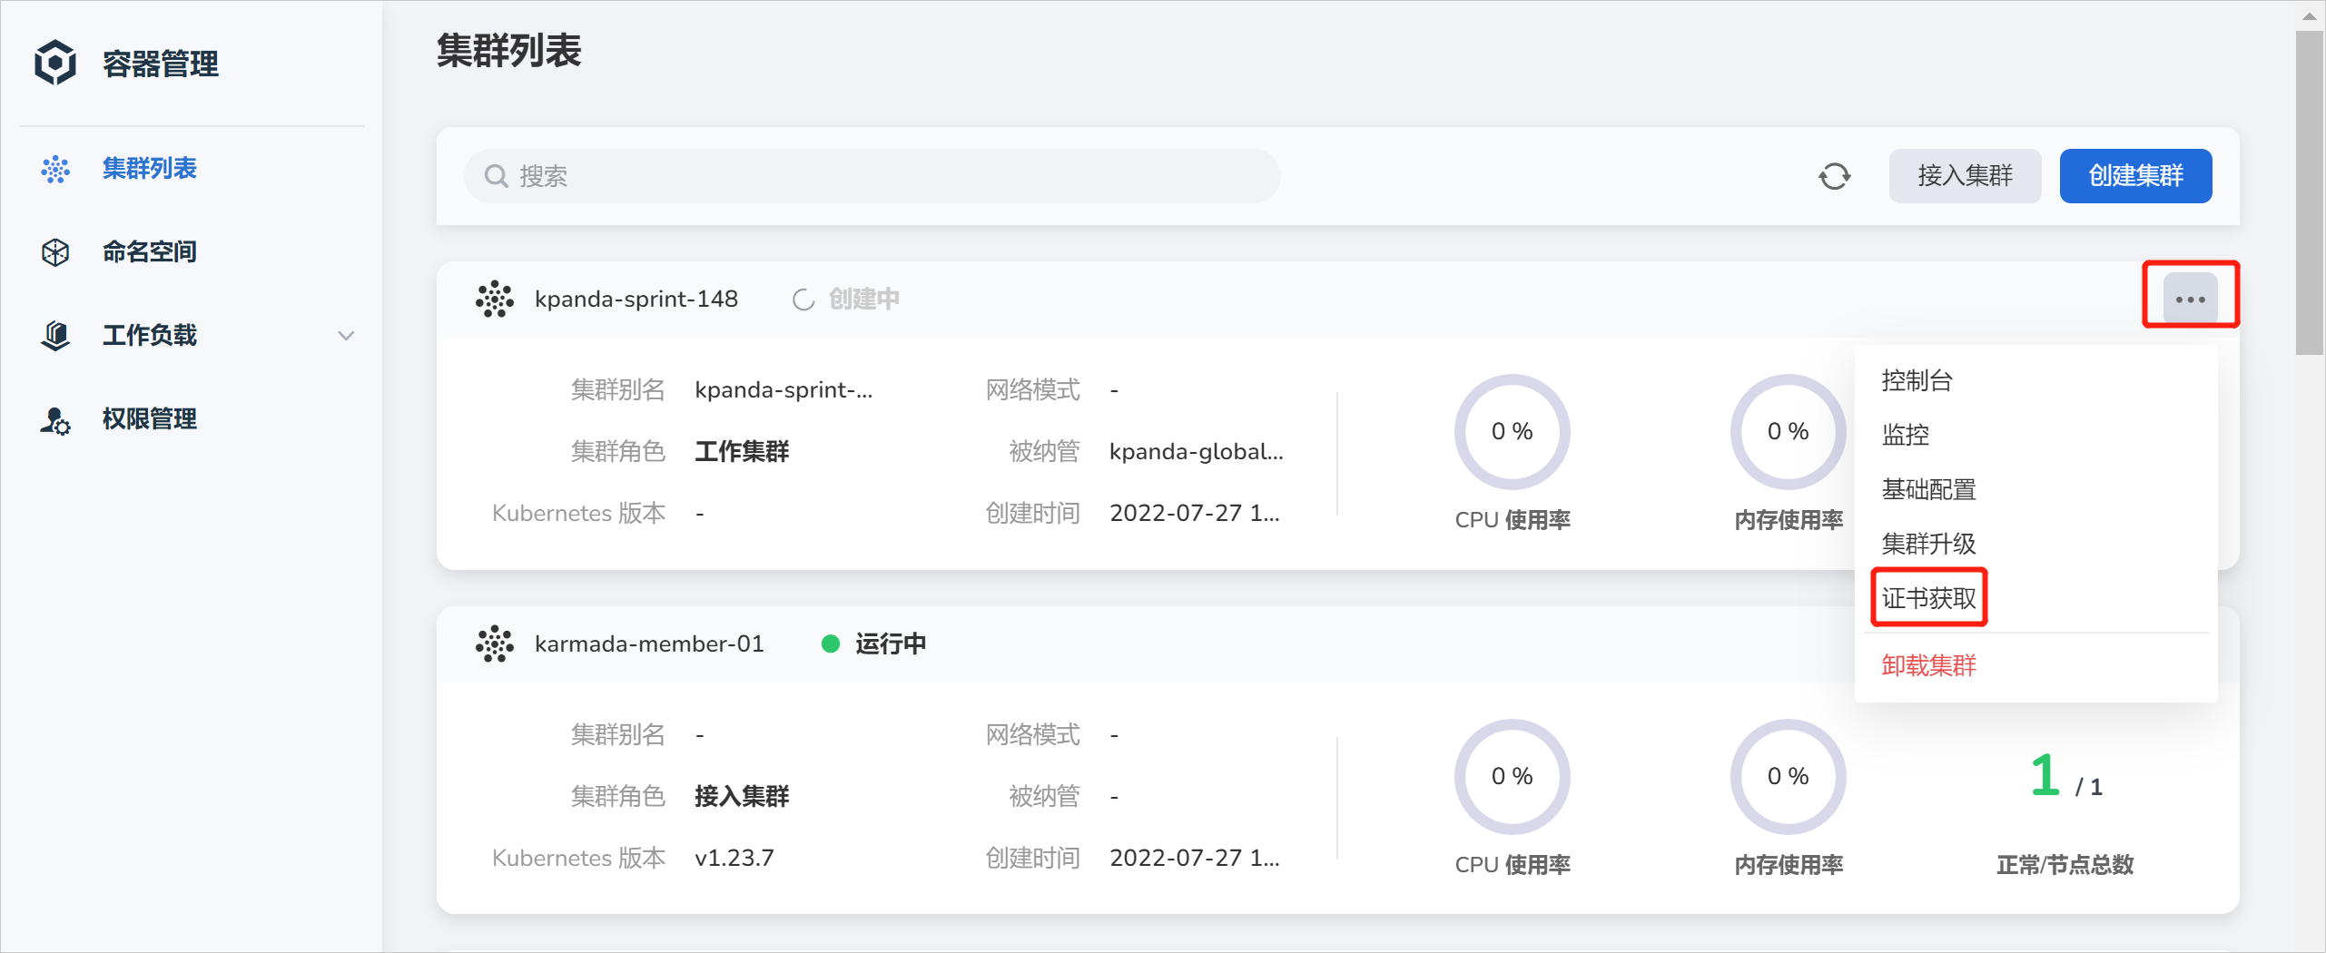Click the kpanda-sprint-148 cluster icon
This screenshot has width=2326, height=953.
click(495, 299)
